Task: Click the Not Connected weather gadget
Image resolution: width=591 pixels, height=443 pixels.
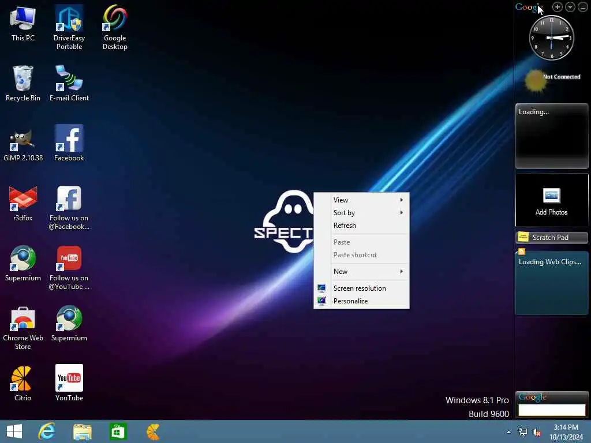Action: [552, 80]
